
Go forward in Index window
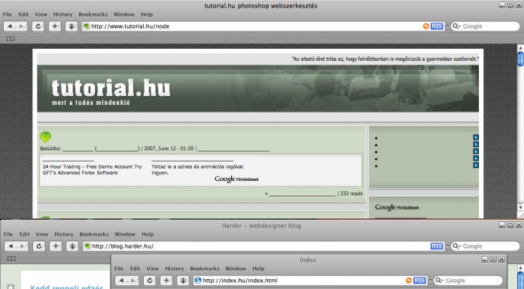tap(133, 281)
